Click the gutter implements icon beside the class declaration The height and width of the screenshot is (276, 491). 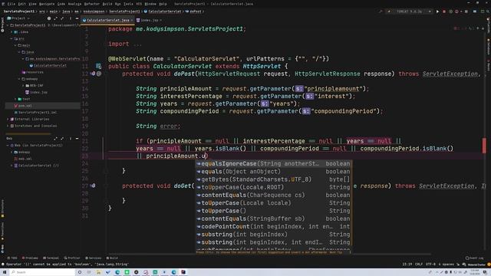[99, 66]
